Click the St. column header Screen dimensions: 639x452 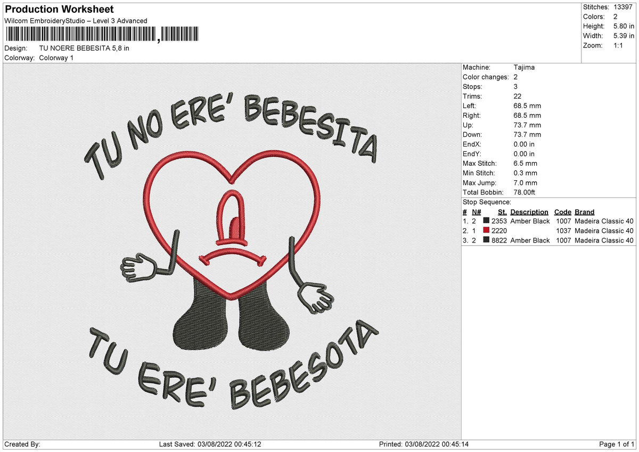click(x=502, y=212)
